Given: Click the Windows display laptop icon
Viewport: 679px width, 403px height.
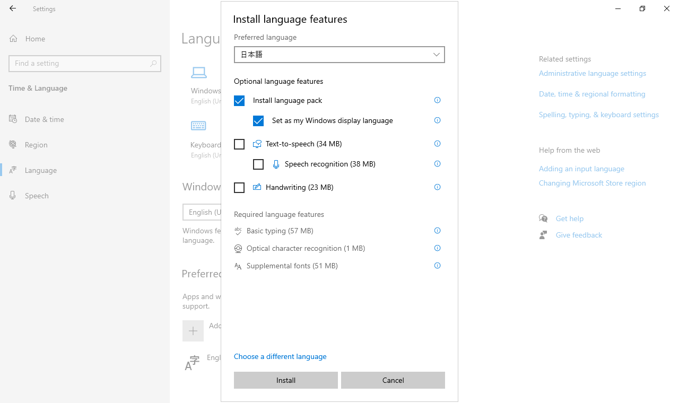Looking at the screenshot, I should tap(199, 72).
